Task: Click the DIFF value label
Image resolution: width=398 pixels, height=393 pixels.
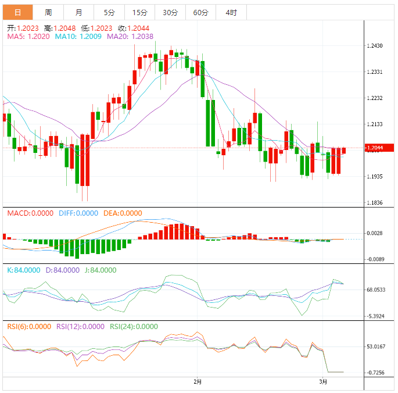Action: [x=78, y=213]
